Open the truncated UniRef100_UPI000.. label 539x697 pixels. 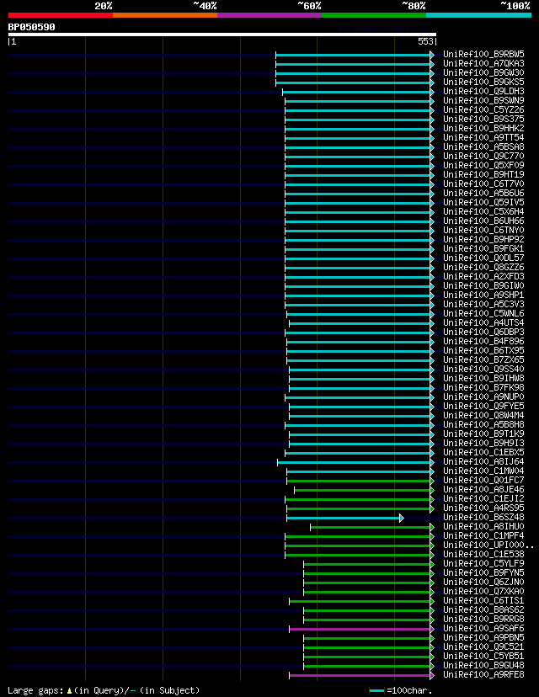click(488, 545)
